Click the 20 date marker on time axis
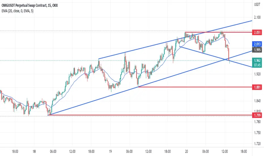 [186, 151]
